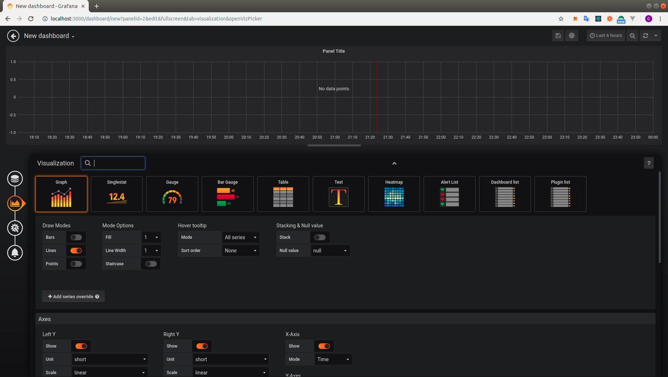This screenshot has width=668, height=377.
Task: Open dashboard settings cog icon
Action: tap(572, 36)
